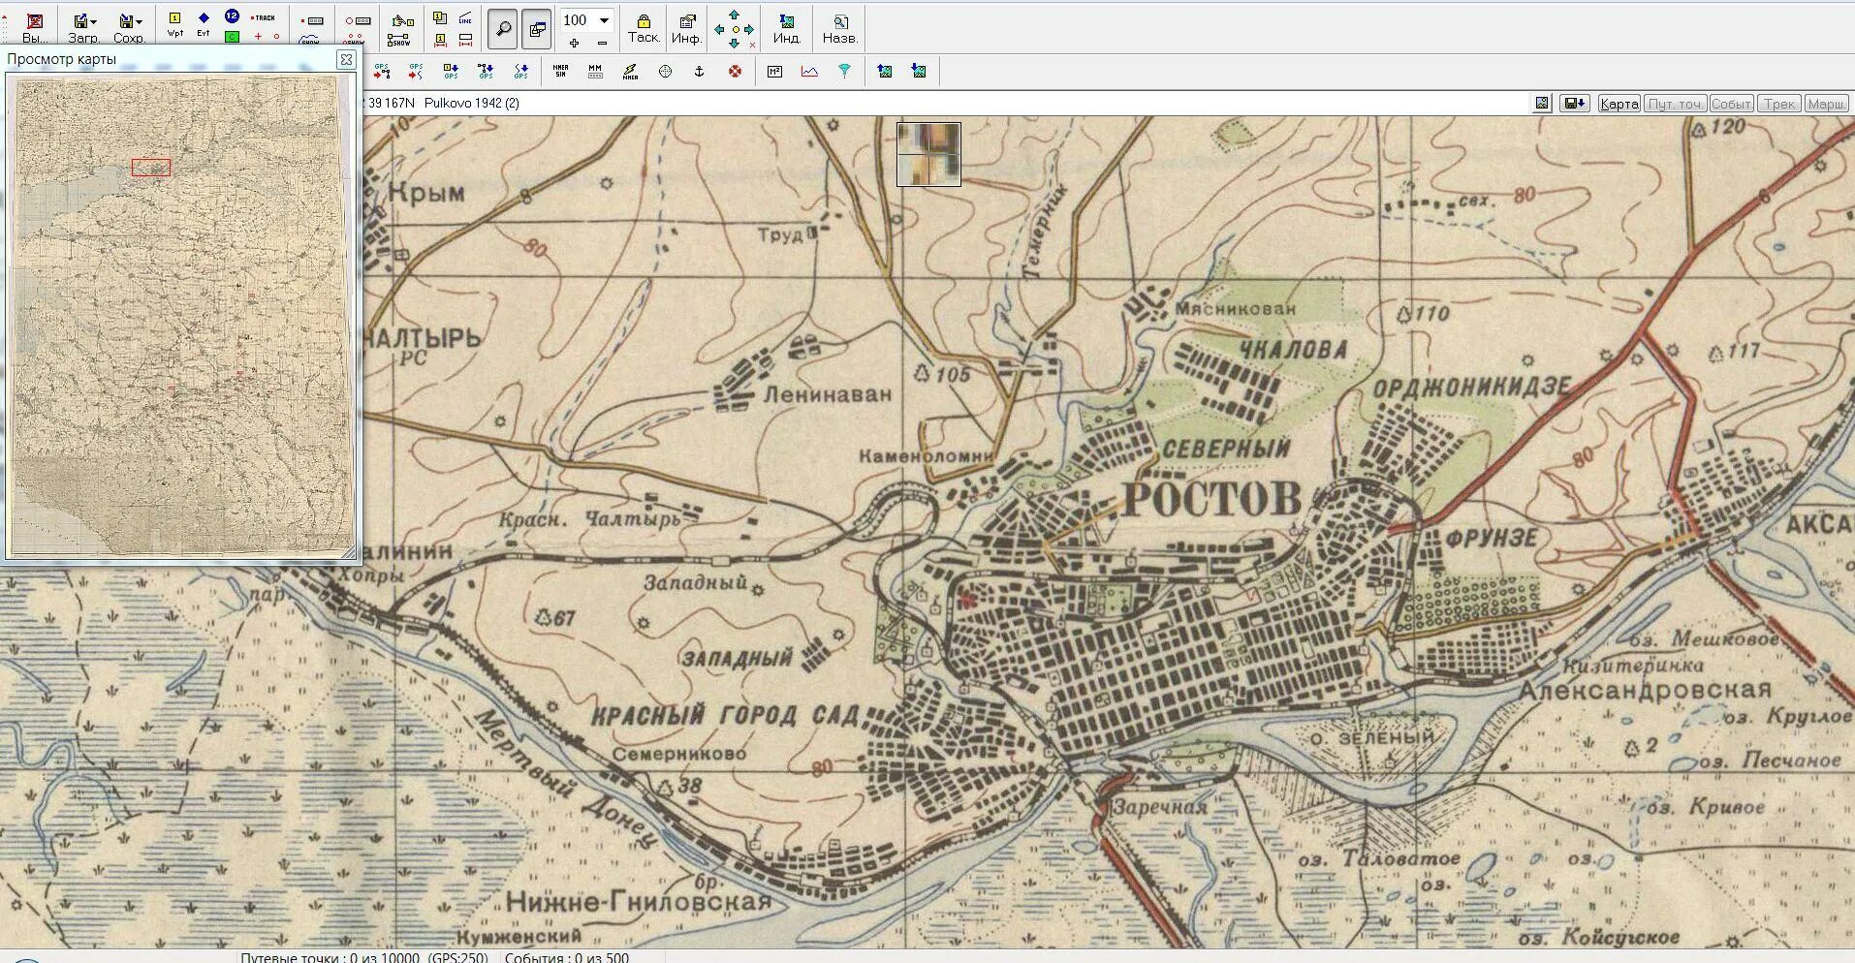The image size is (1855, 963).
Task: Open the Load (Загр.) menu
Action: coord(83,27)
